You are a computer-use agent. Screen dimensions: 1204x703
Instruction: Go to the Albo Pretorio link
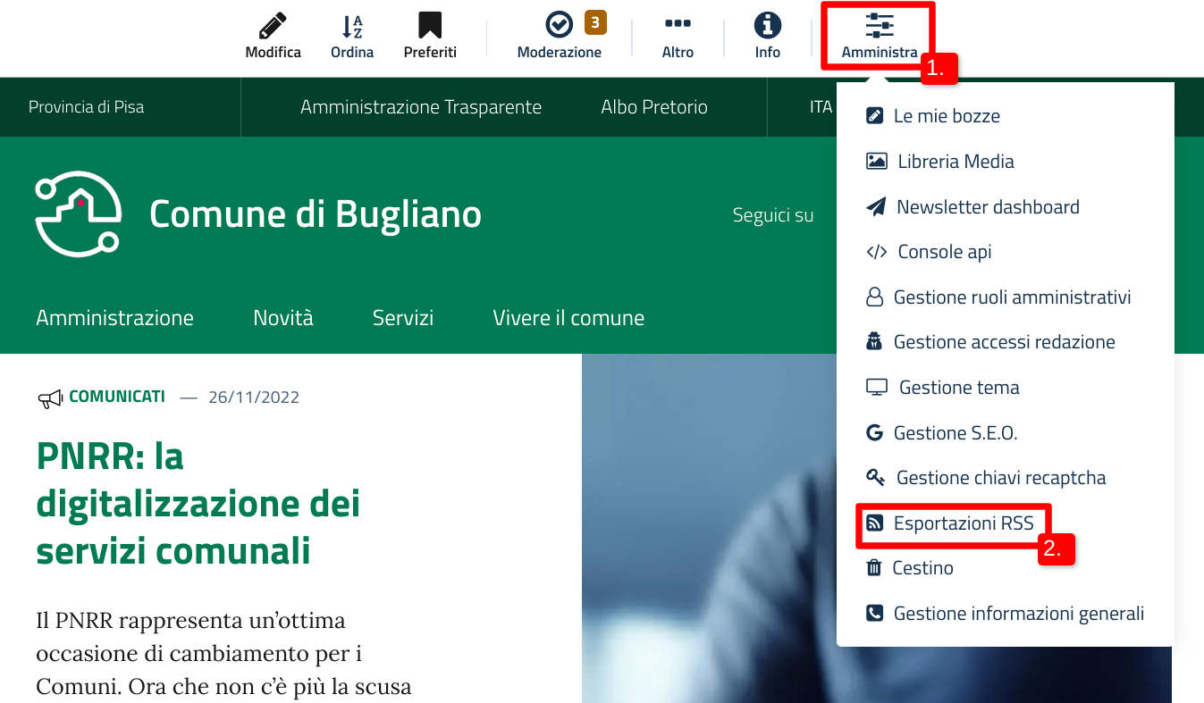[x=654, y=107]
